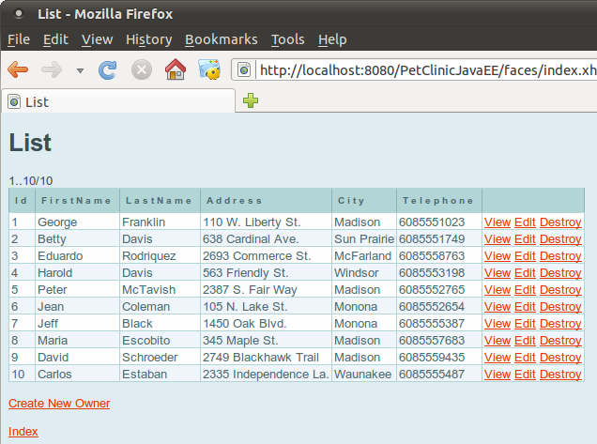
Task: Edit owner Harold Davis
Action: (525, 272)
